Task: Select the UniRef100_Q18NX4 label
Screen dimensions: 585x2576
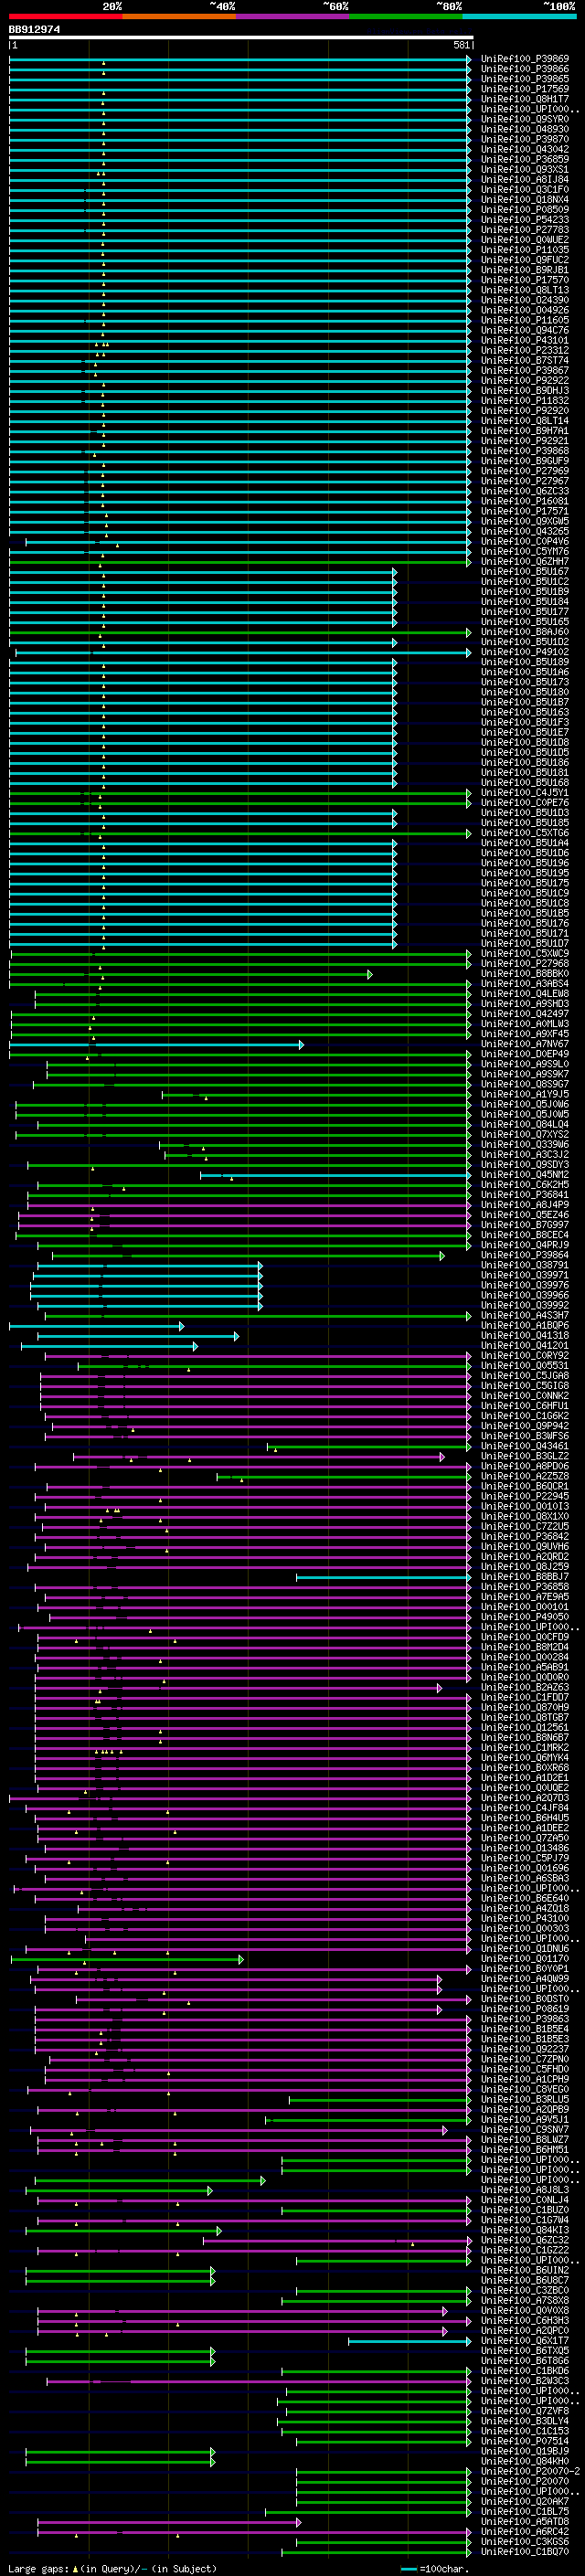Action: point(525,200)
